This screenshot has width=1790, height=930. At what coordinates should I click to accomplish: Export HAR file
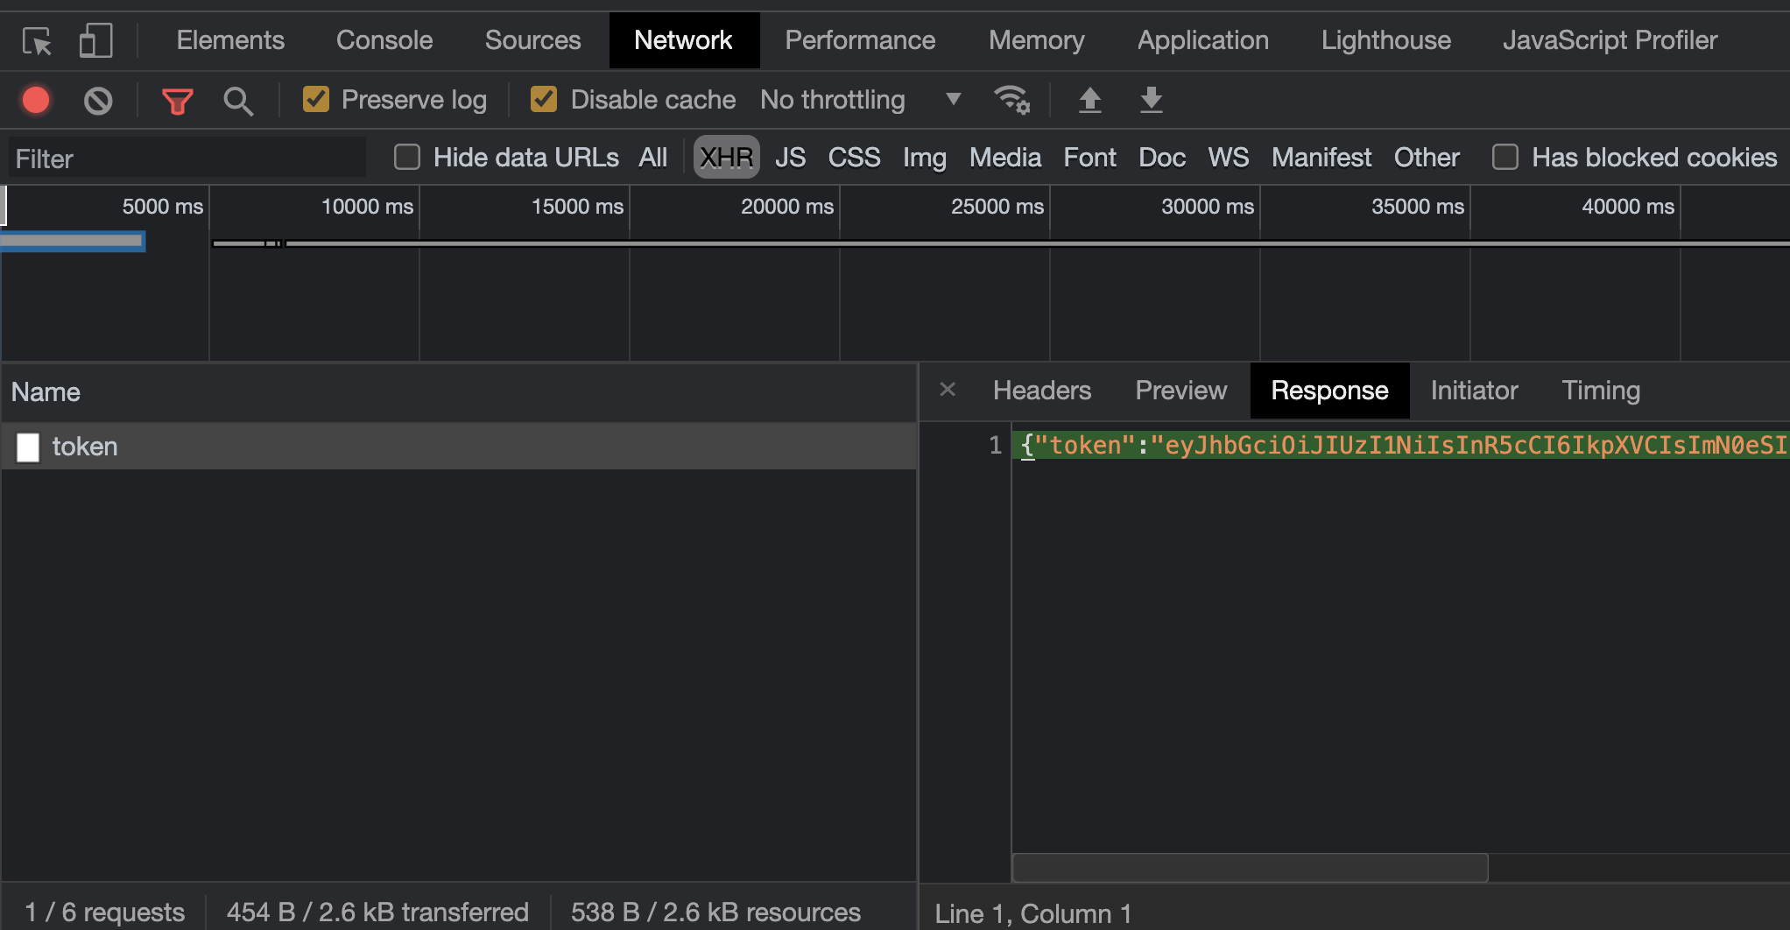point(1151,100)
